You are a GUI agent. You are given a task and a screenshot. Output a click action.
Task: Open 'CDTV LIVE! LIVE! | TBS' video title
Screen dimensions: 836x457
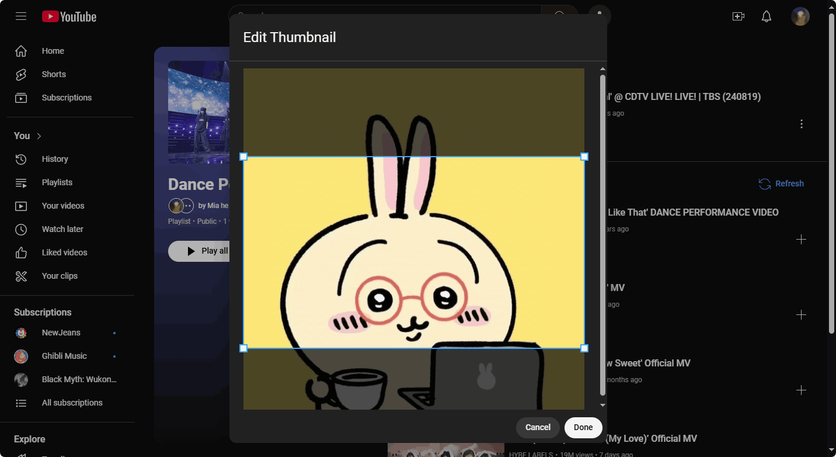tap(684, 96)
